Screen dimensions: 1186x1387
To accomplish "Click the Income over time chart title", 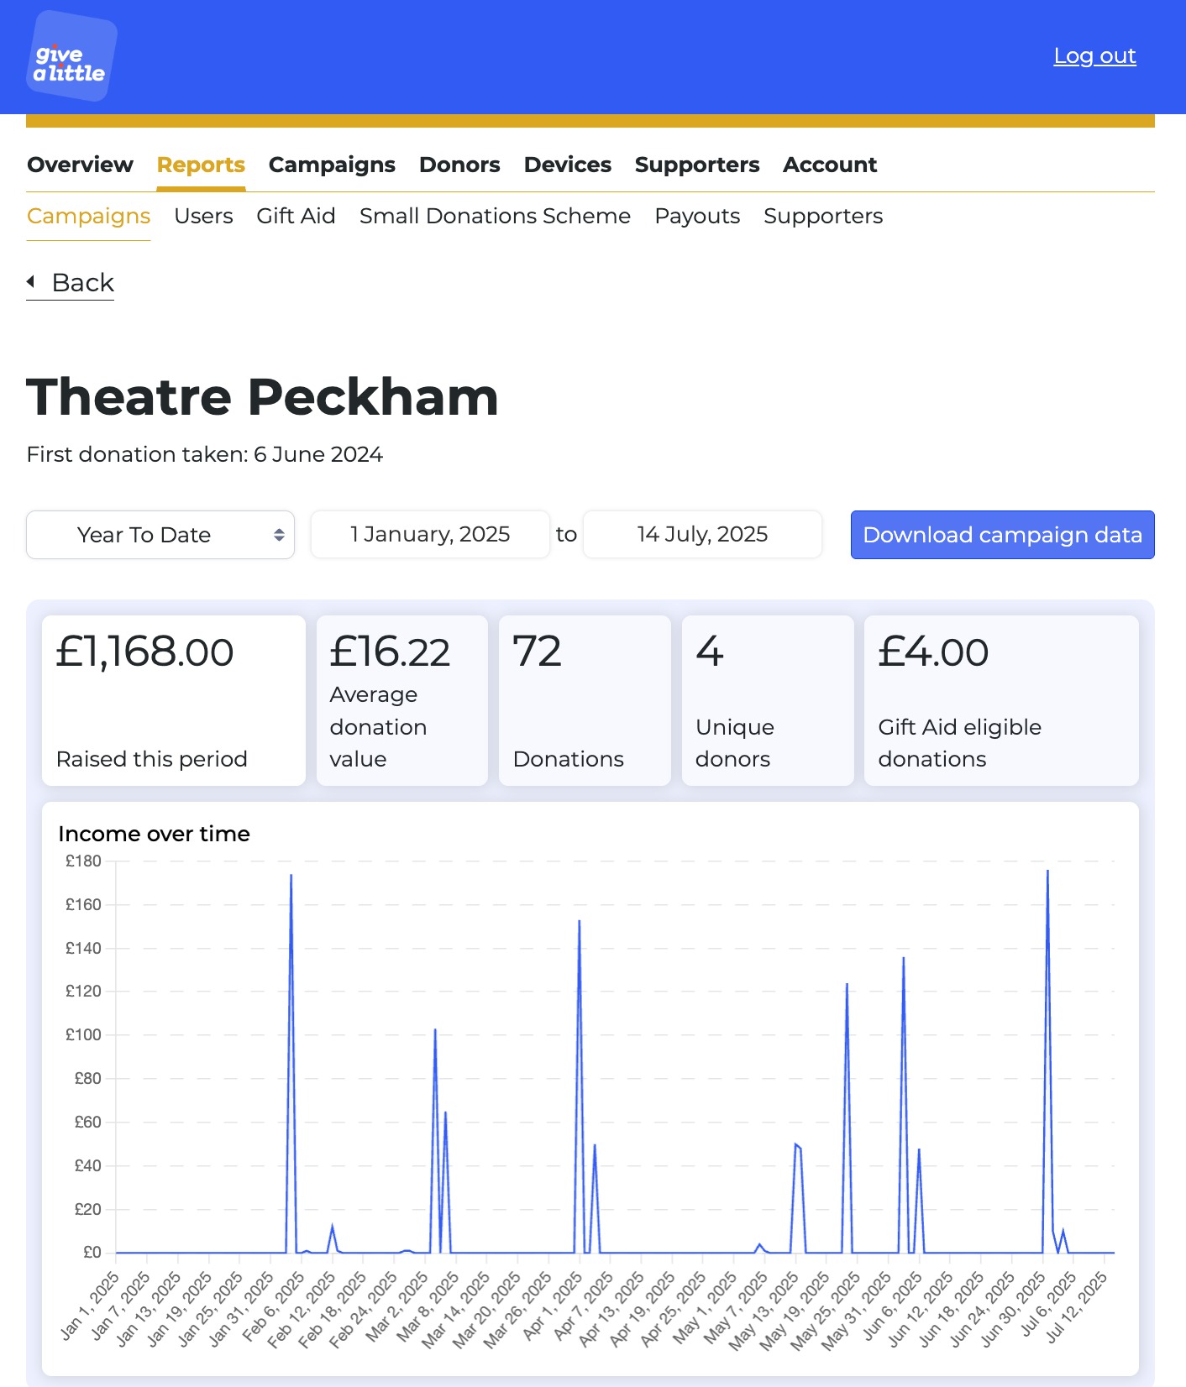I will 154,834.
